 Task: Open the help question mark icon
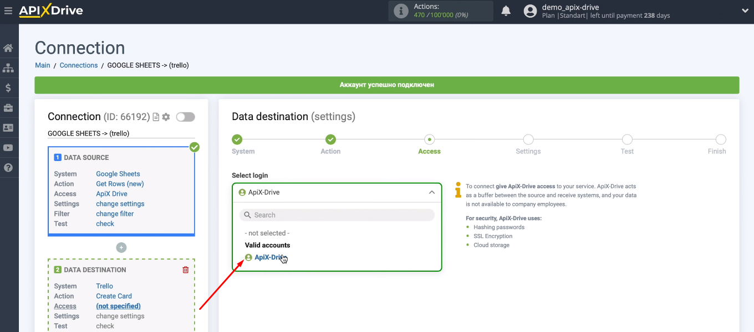click(8, 168)
